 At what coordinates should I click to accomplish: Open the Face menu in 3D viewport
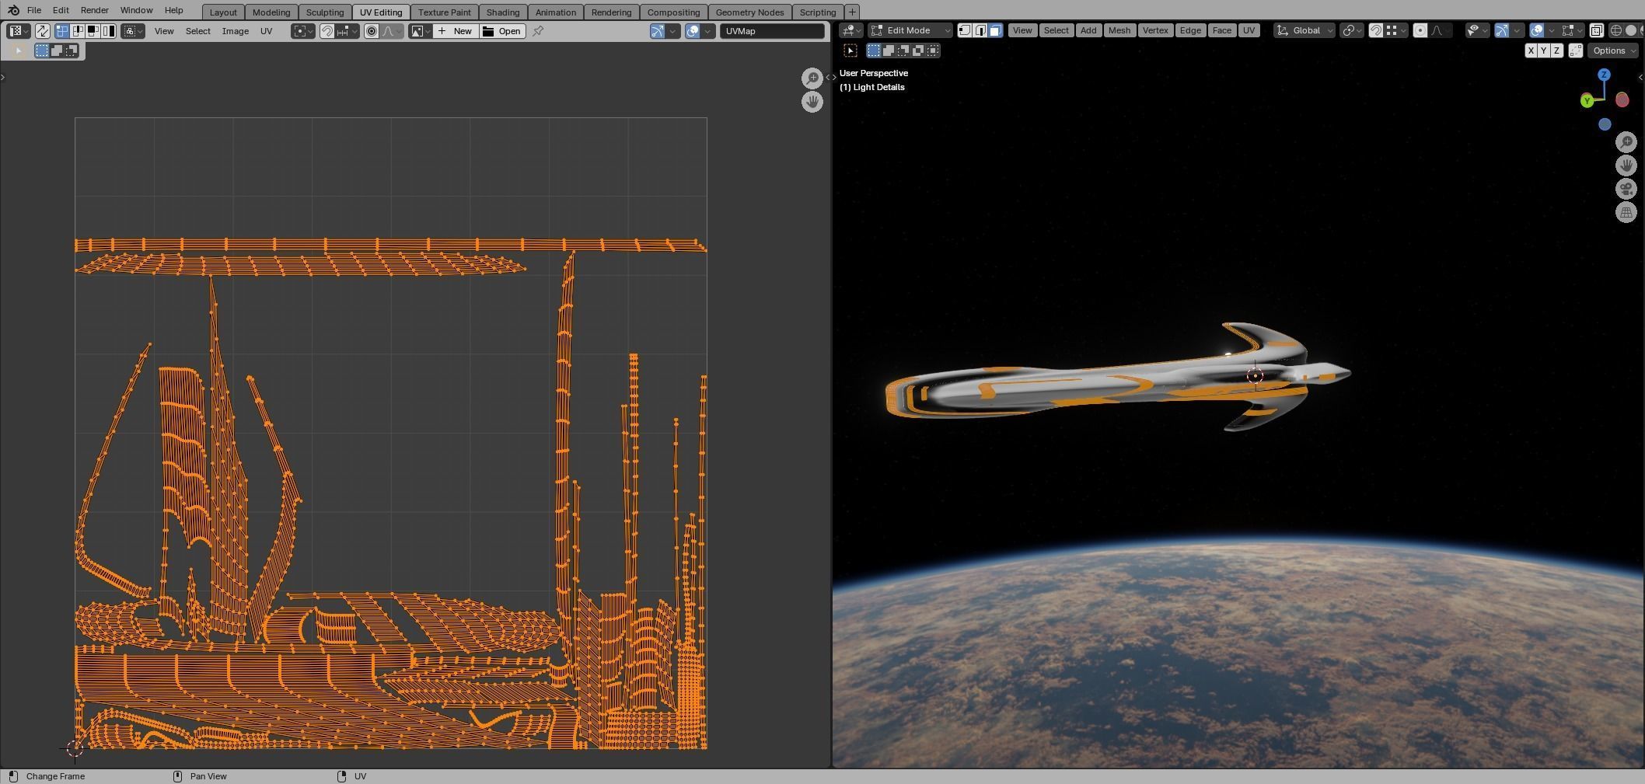pyautogui.click(x=1221, y=30)
